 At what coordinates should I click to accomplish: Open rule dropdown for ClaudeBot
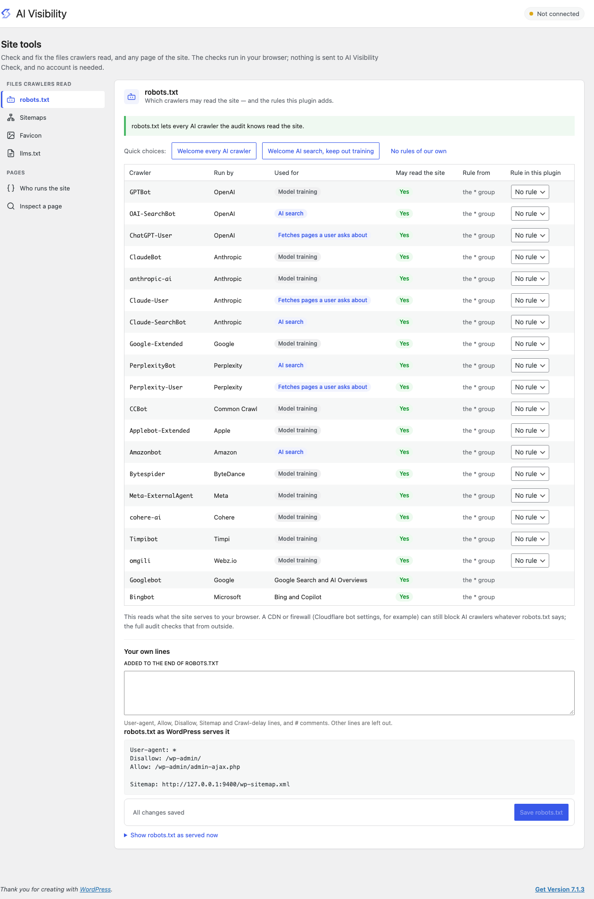click(530, 257)
